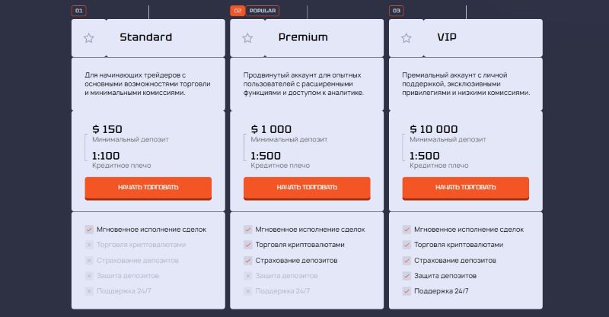Click the VIP plan star icon

click(407, 38)
